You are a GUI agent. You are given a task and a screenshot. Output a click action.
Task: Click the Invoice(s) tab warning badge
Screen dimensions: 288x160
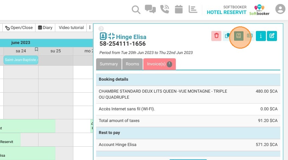click(169, 64)
